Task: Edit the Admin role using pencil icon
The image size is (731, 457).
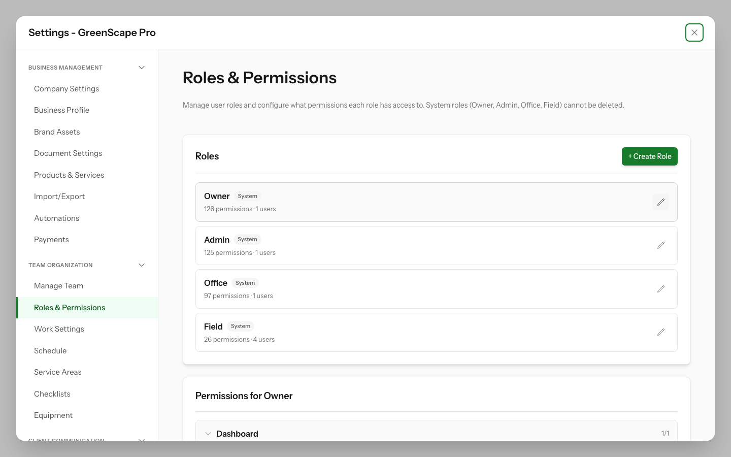Action: point(661,245)
